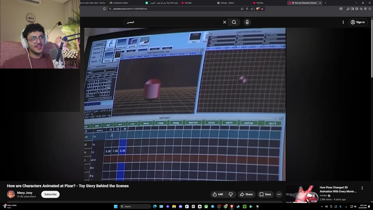Open YouTube settings three-dot menu
373x210 pixels.
pyautogui.click(x=343, y=22)
